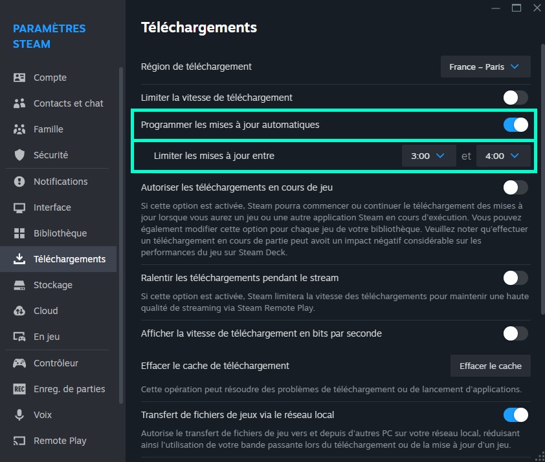
Task: Select the Famille people icon
Action: pyautogui.click(x=19, y=129)
